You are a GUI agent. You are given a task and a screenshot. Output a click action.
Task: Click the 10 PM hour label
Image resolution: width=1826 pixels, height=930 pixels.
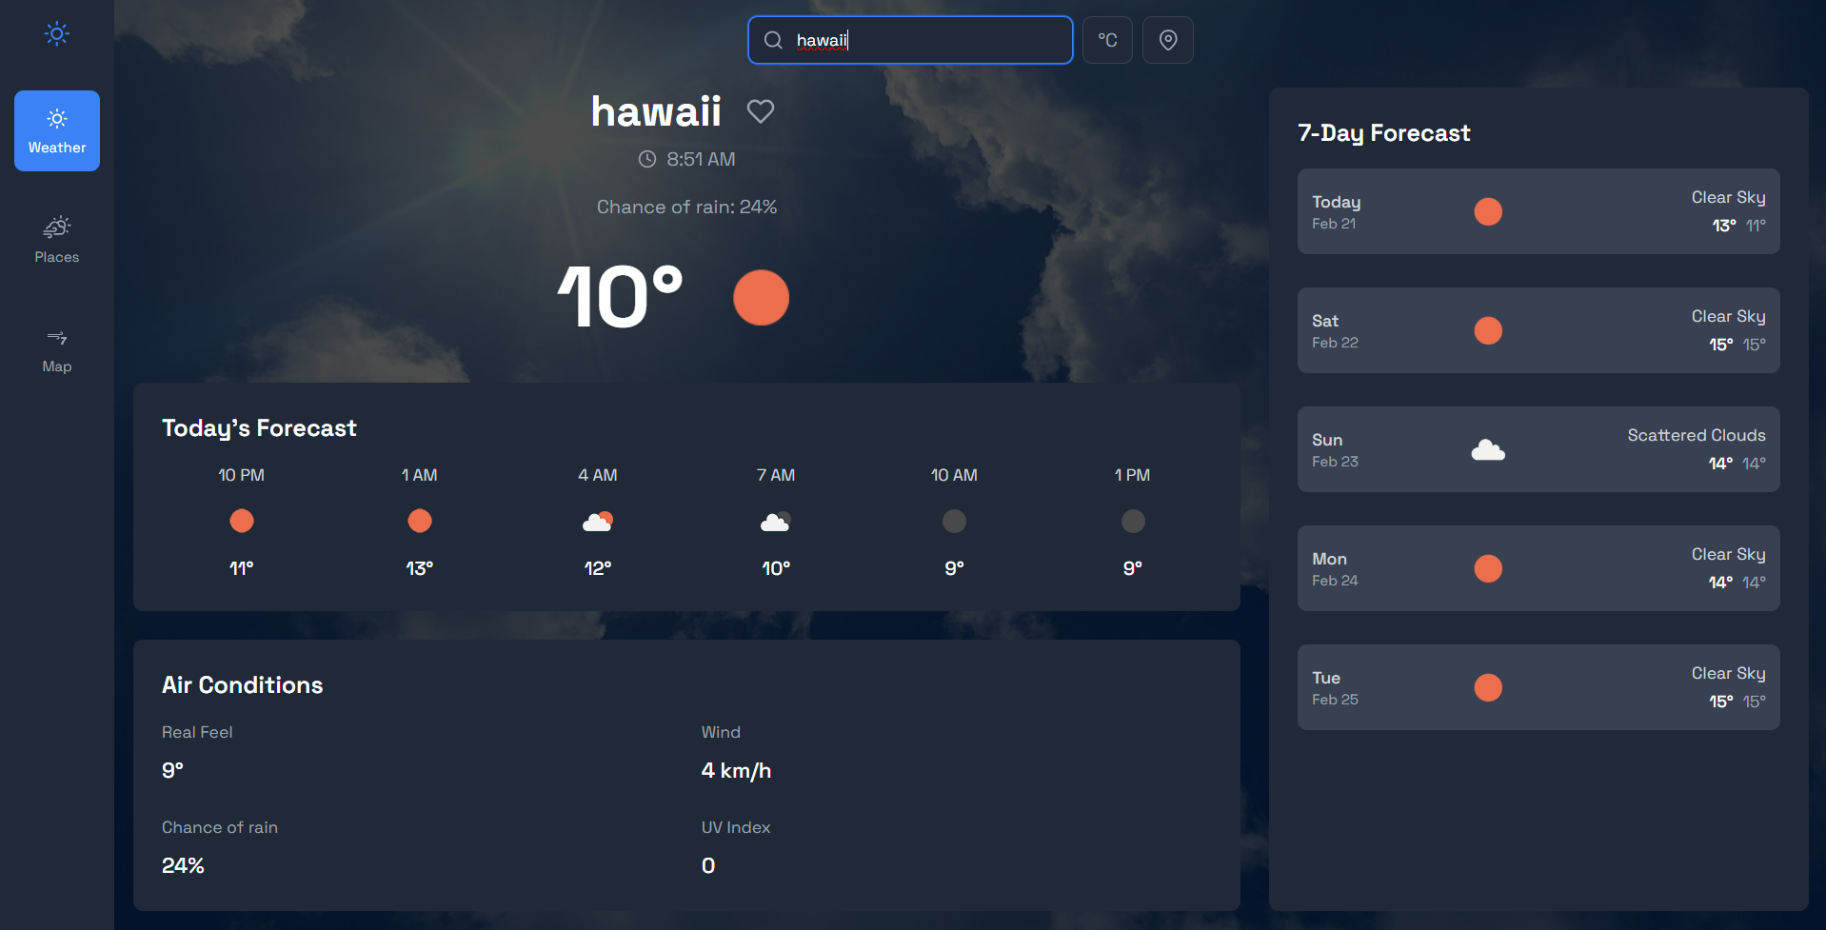242,475
